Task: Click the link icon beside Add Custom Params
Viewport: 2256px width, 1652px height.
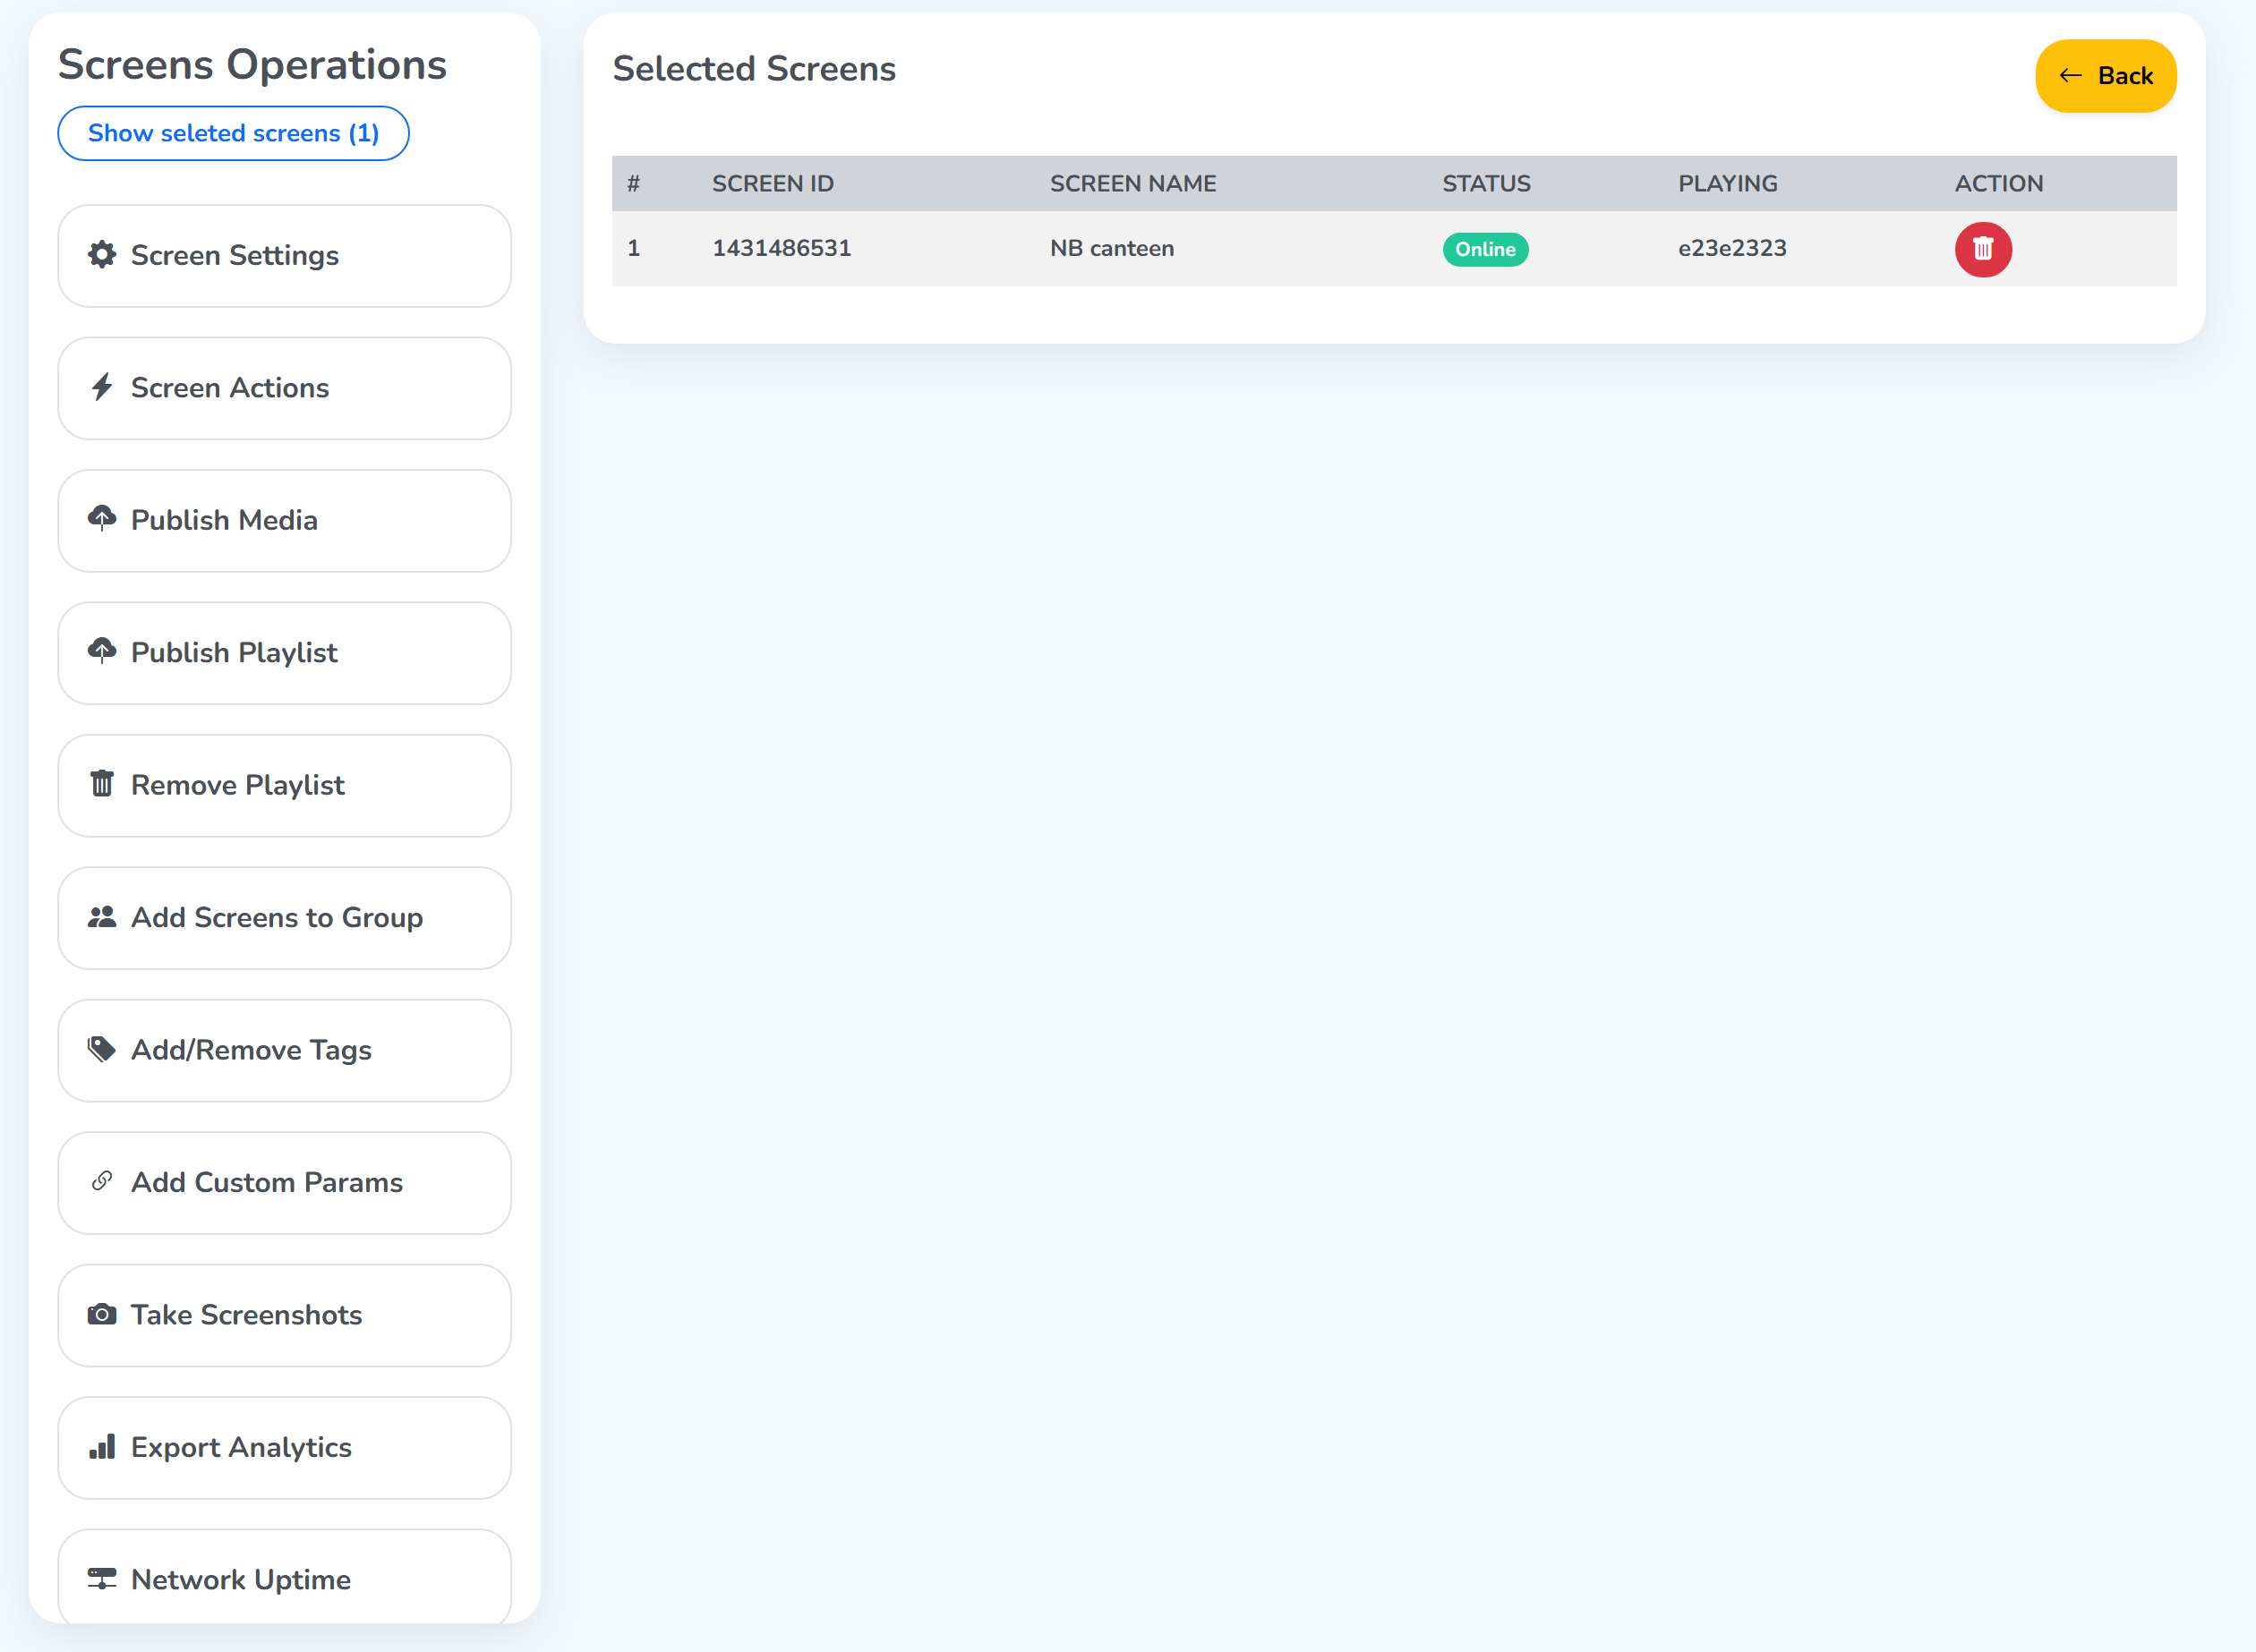Action: pos(102,1181)
